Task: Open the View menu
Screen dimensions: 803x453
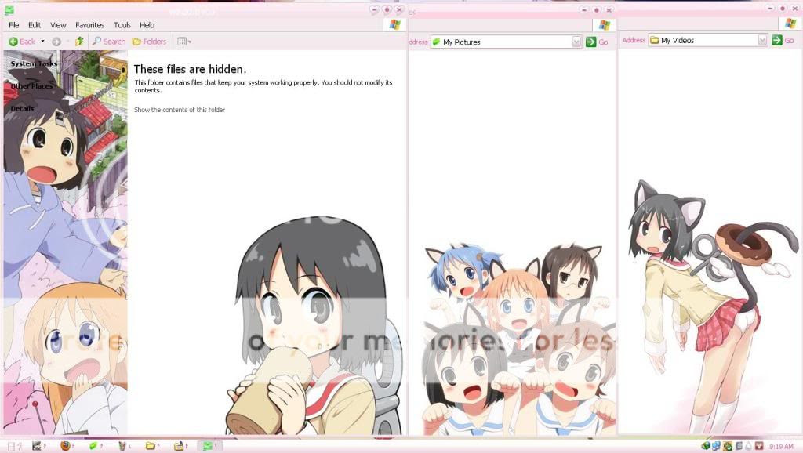Action: pos(58,25)
